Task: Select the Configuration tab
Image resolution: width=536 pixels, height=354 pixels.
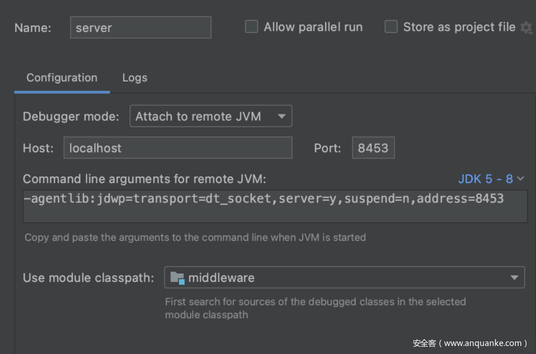Action: click(62, 78)
